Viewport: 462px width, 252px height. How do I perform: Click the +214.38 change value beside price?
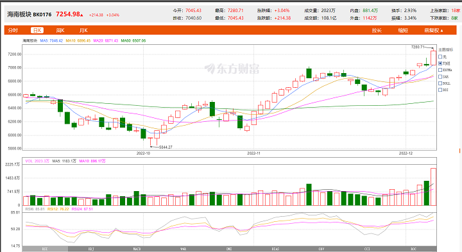tap(96, 15)
